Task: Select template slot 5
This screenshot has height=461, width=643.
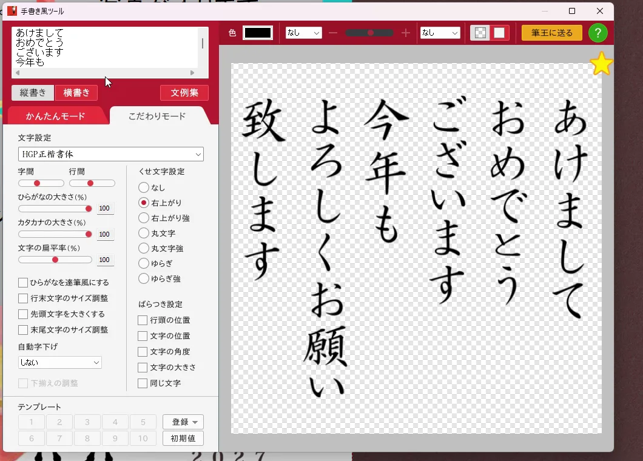Action: point(143,422)
